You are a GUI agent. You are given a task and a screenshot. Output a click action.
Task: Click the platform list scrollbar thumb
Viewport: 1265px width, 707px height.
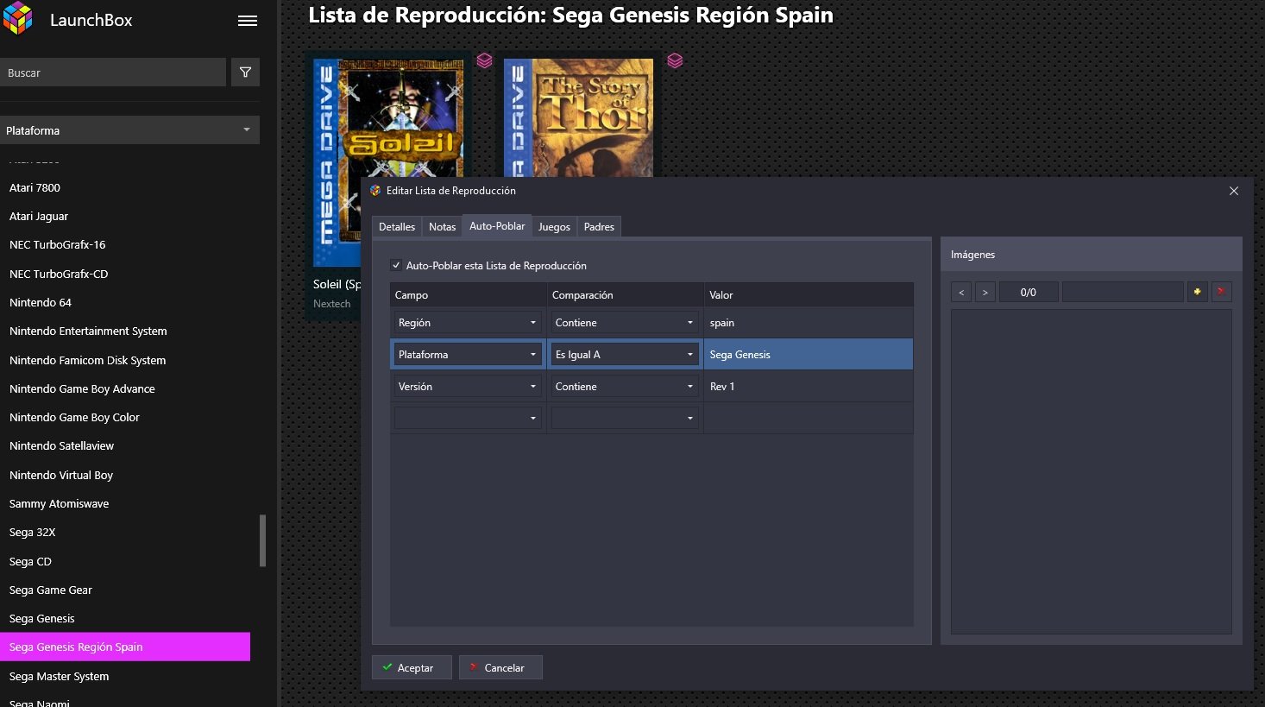click(262, 540)
